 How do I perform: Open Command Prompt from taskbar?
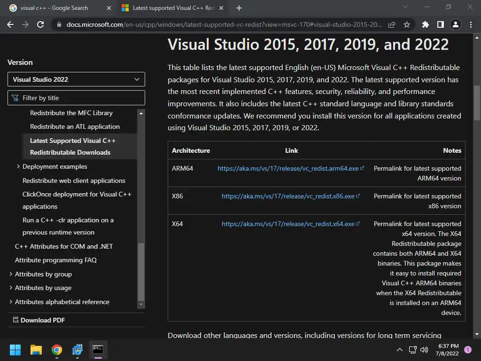coord(98,350)
